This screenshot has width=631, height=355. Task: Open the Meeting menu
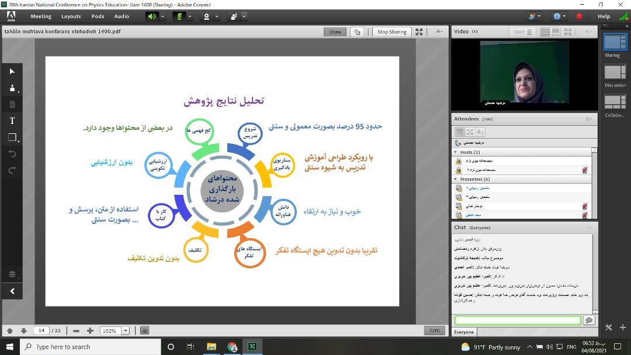click(40, 16)
